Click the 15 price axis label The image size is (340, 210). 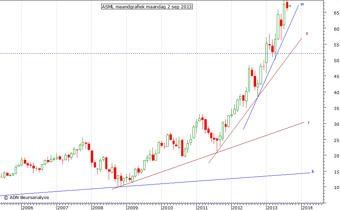point(336,172)
